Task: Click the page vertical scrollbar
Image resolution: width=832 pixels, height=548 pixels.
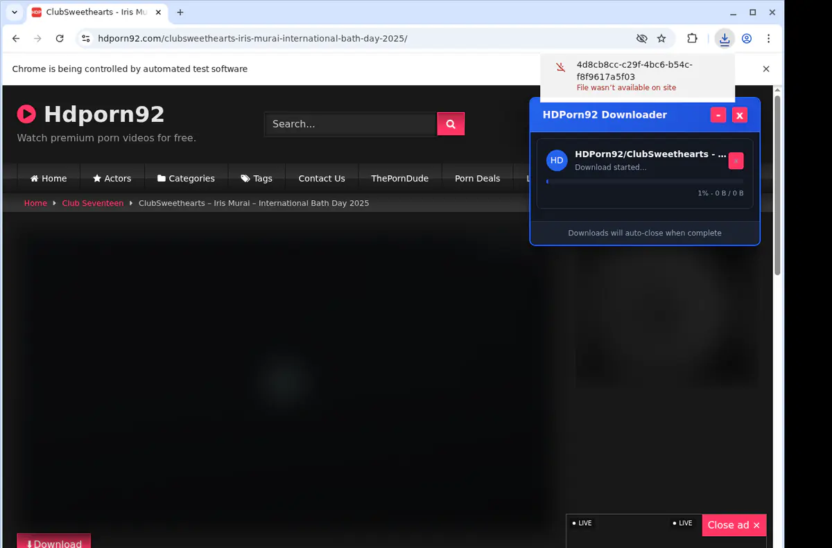Action: [777, 186]
